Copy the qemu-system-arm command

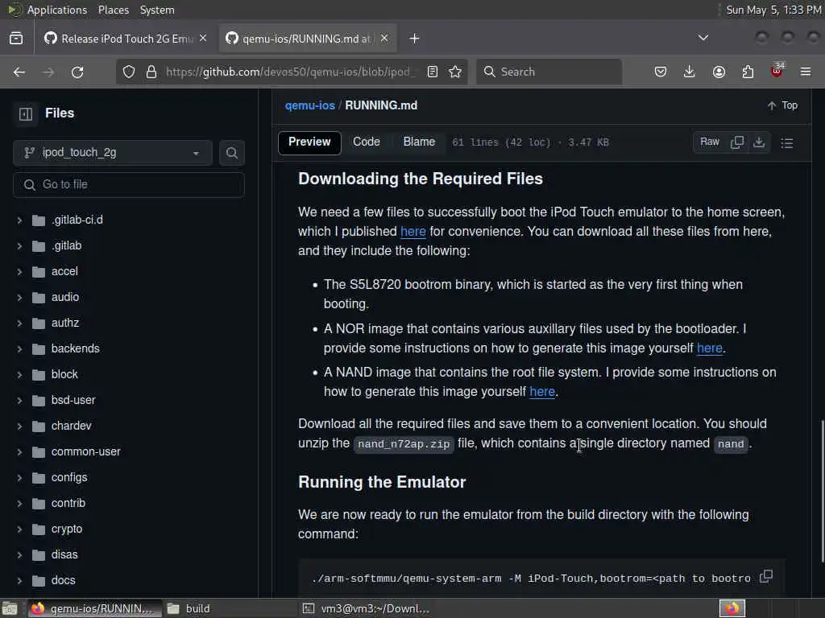[767, 576]
